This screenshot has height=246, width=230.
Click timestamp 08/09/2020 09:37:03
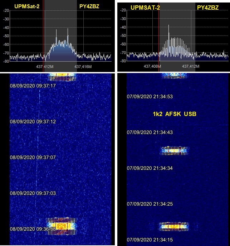[33, 193]
